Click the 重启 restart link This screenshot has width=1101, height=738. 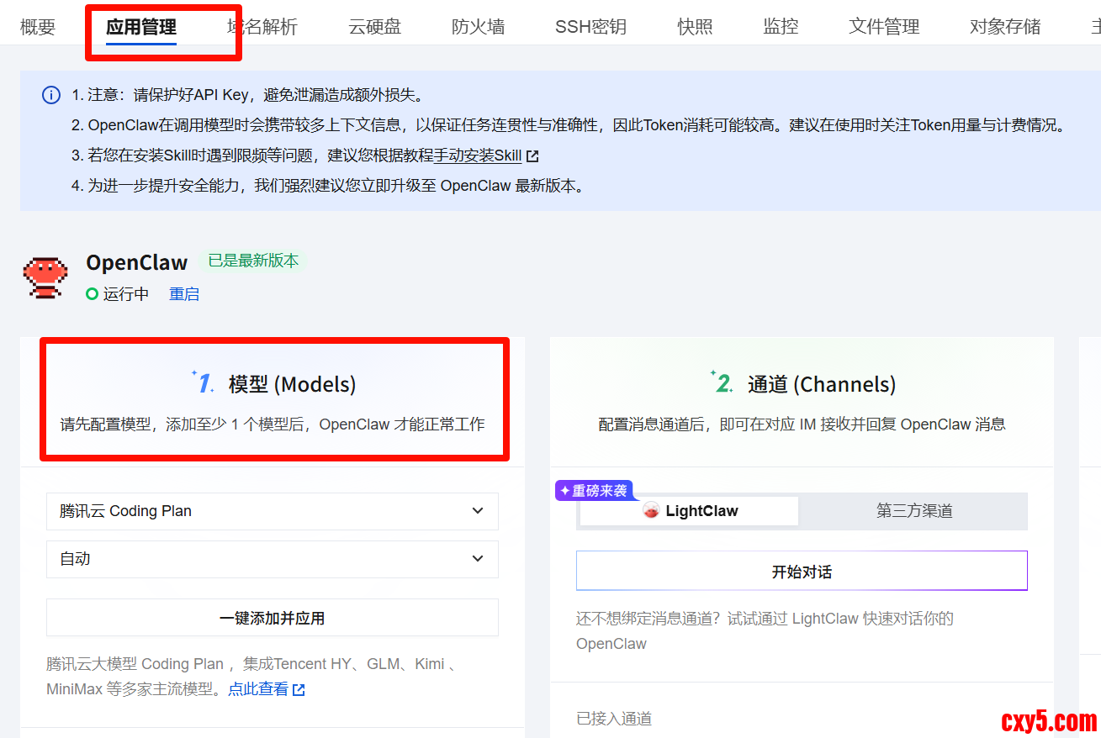click(184, 294)
